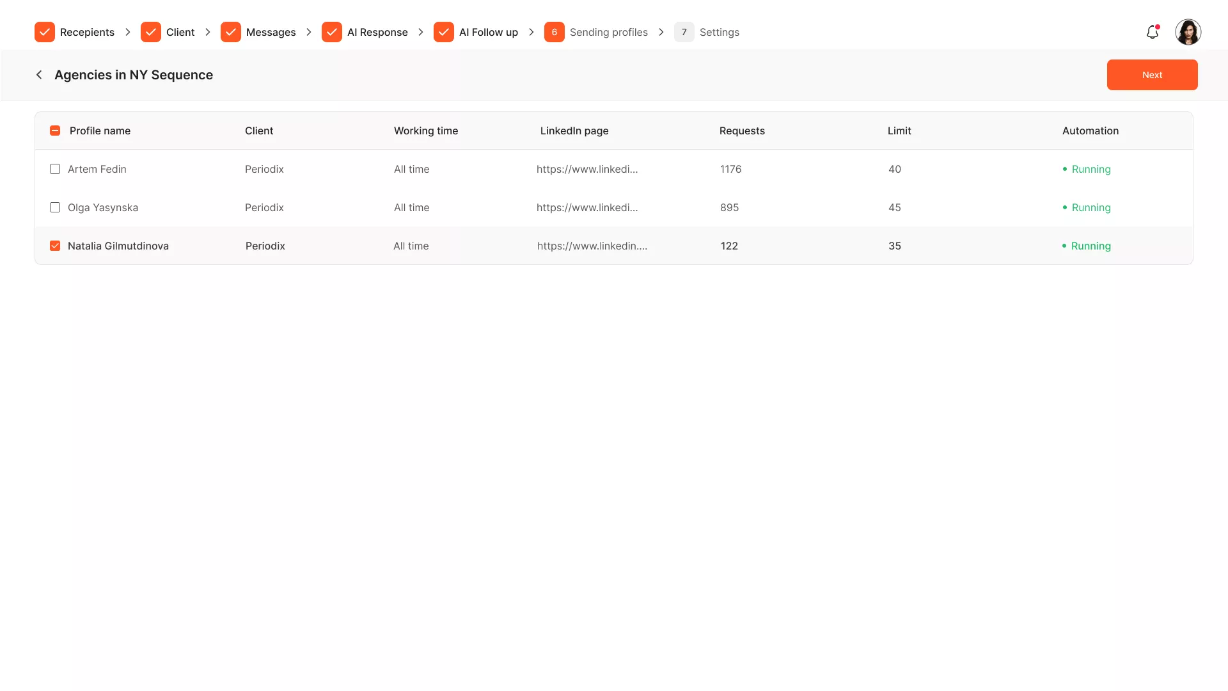Click the AI Response checkmark icon
The image size is (1228, 691).
click(332, 32)
